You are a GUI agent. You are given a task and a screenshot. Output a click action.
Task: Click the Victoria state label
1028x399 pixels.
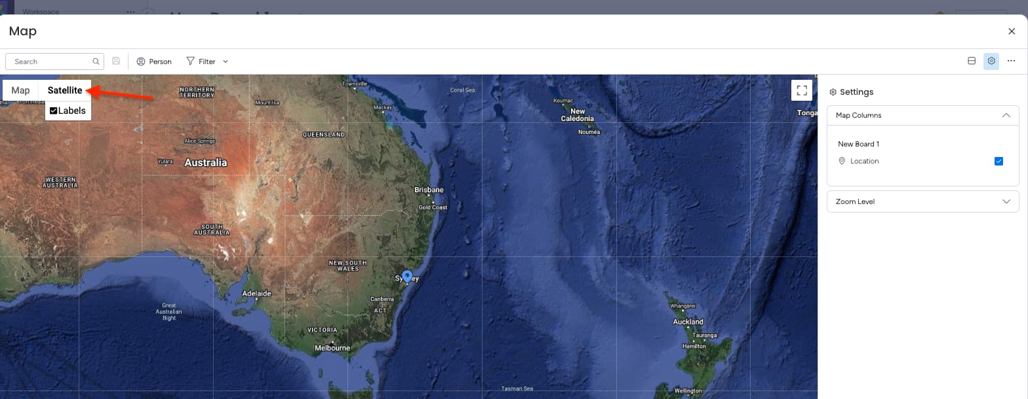coord(323,330)
